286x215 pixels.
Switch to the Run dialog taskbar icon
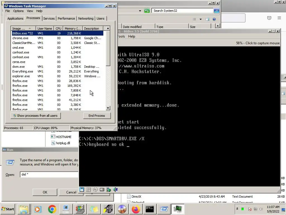click(x=164, y=209)
